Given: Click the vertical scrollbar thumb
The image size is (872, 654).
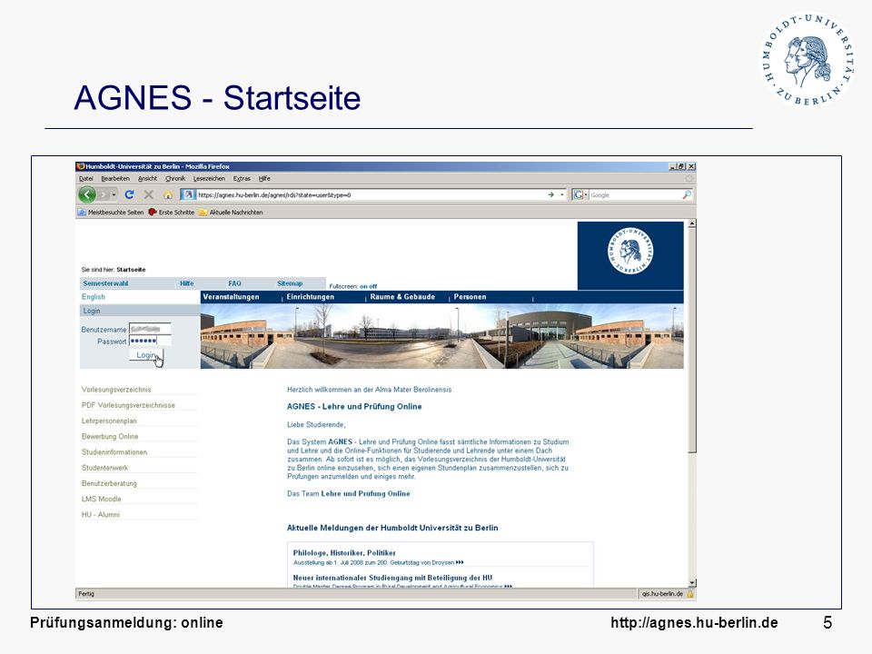Looking at the screenshot, I should tap(692, 341).
